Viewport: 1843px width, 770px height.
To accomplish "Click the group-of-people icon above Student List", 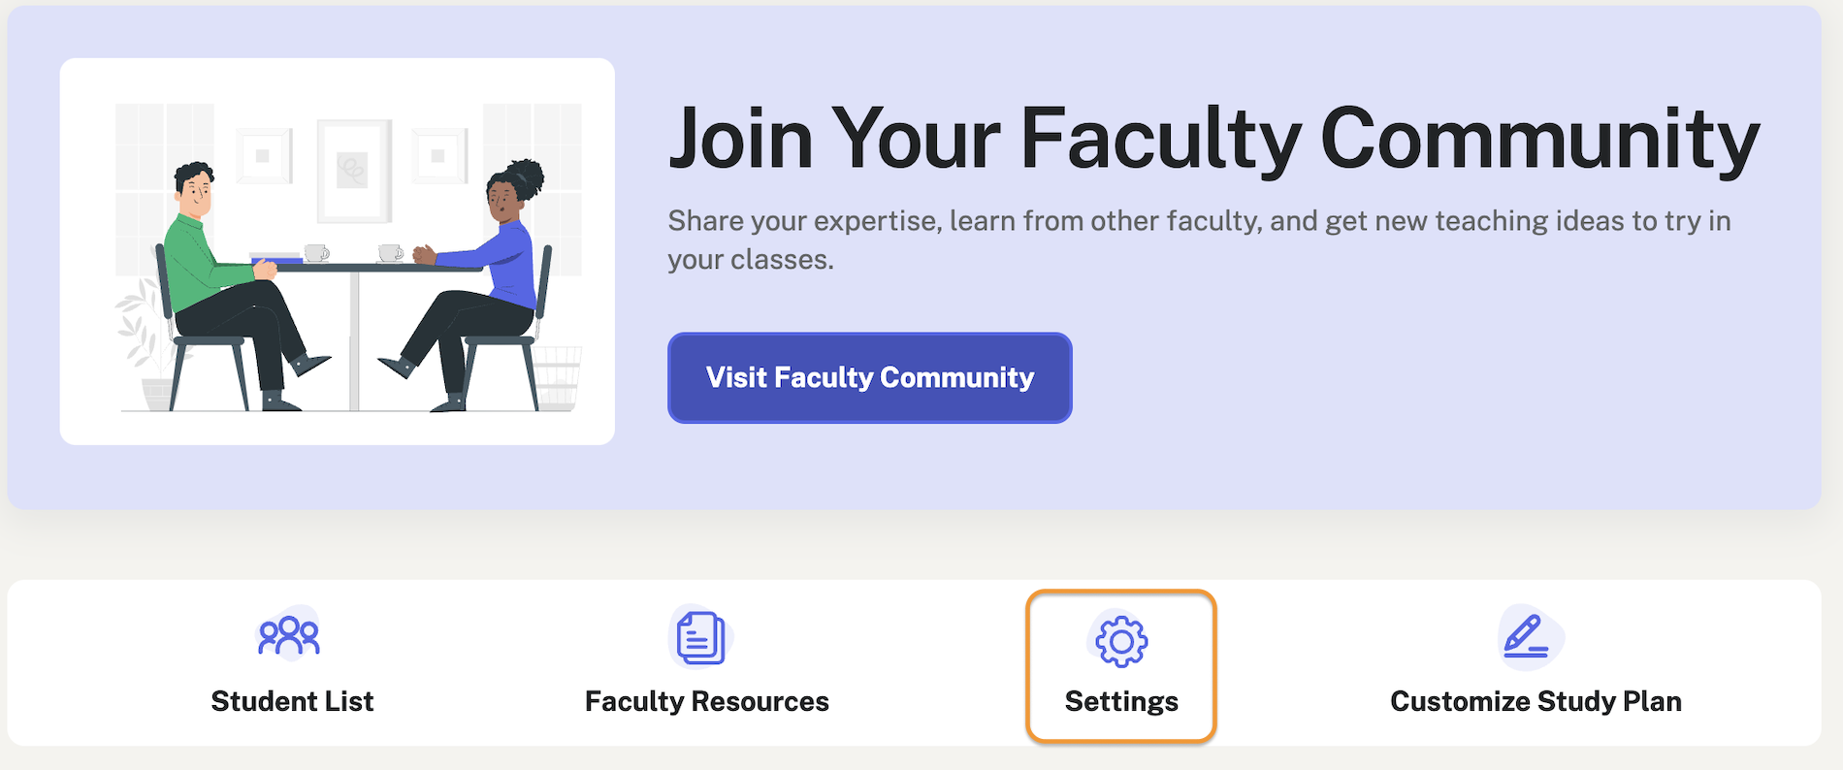I will [288, 635].
